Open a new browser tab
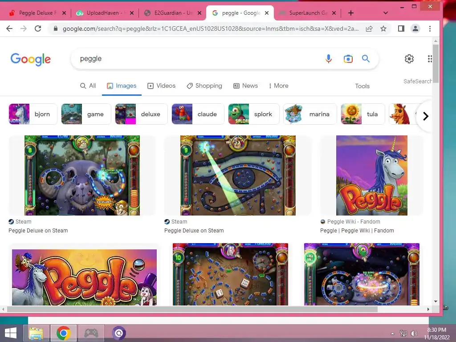 coord(351,13)
